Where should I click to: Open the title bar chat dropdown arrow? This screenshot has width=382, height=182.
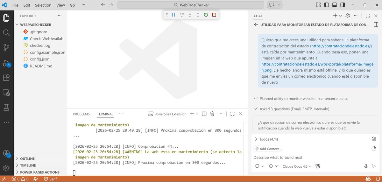279,5
